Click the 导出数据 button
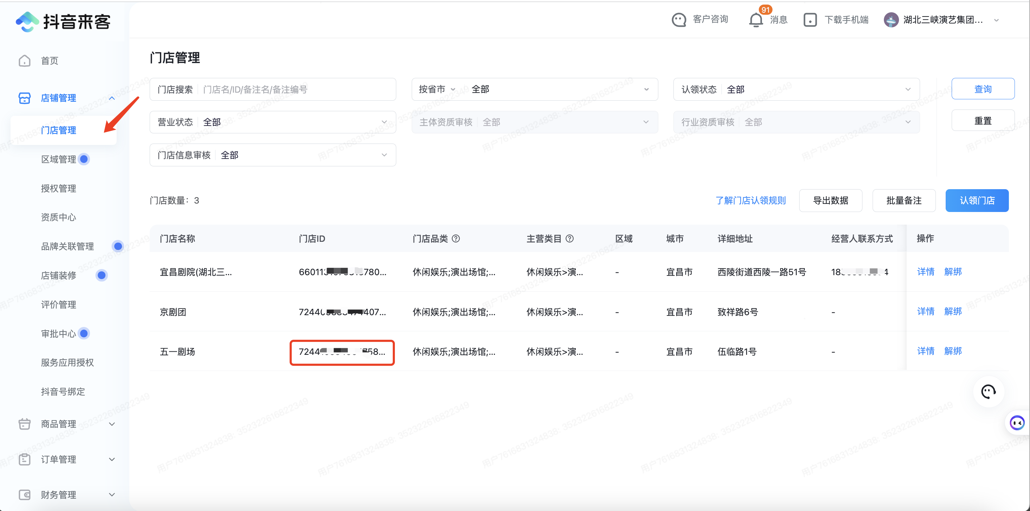 point(830,200)
